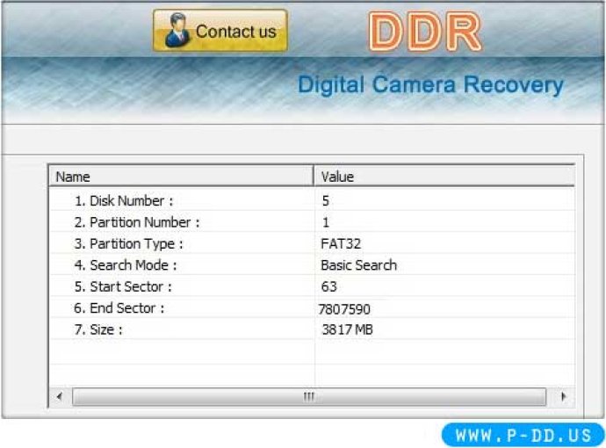Select the '5. Start Sector :' row

pyautogui.click(x=313, y=286)
